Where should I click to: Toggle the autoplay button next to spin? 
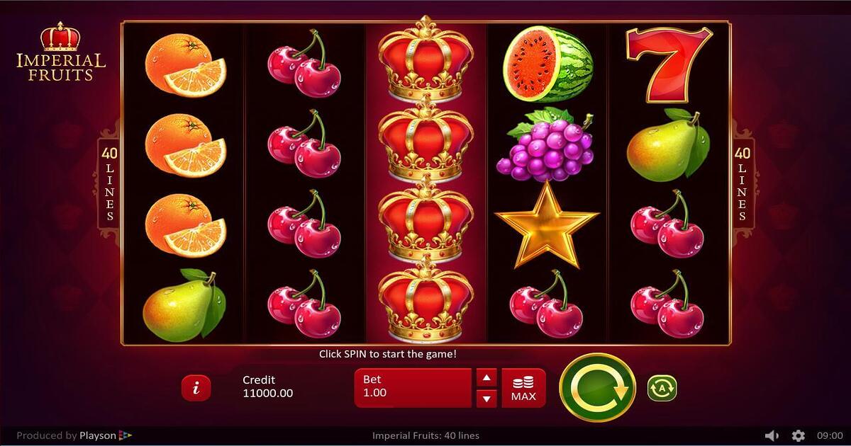662,388
